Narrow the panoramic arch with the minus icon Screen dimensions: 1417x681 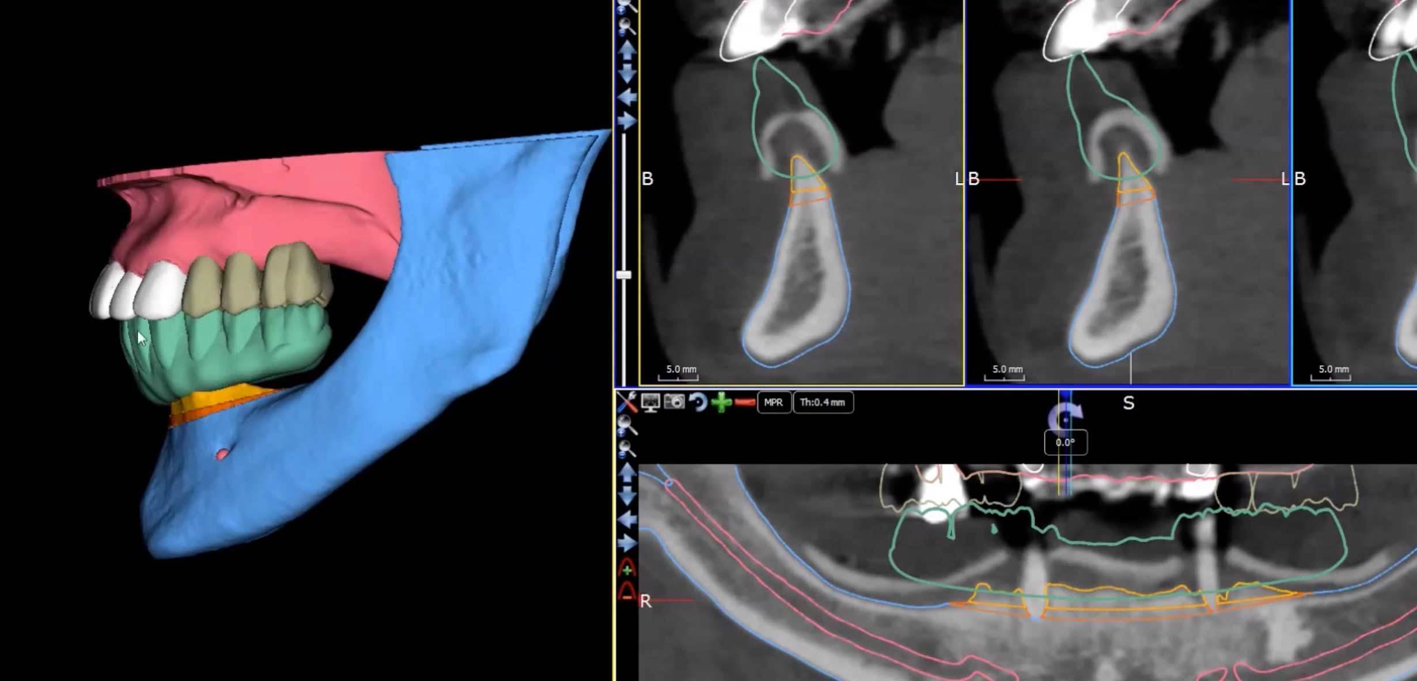tap(627, 591)
